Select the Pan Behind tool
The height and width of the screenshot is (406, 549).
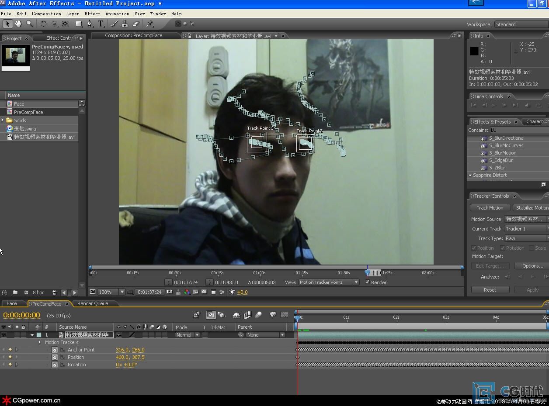pyautogui.click(x=65, y=24)
